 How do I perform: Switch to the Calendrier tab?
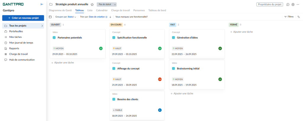pos(102,10)
